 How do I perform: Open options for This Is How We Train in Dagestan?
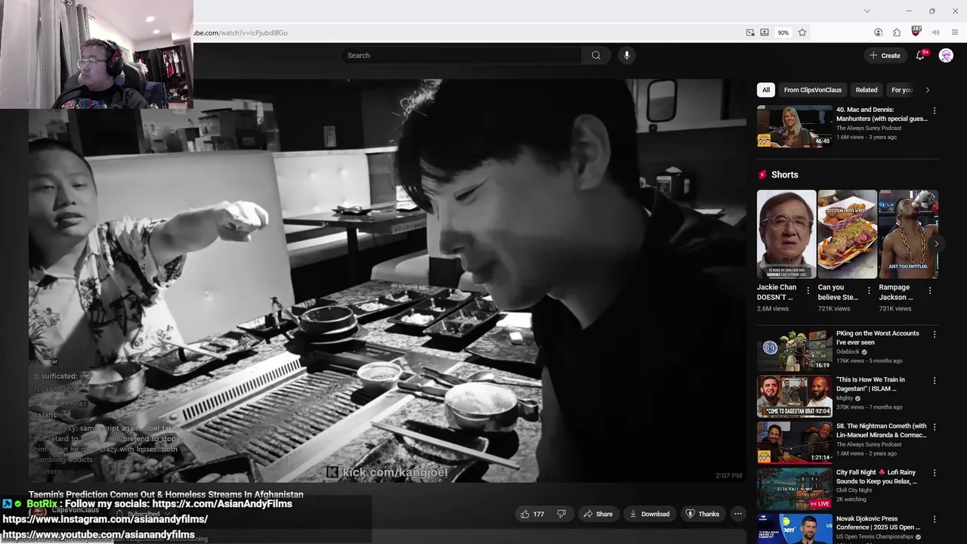tap(935, 381)
